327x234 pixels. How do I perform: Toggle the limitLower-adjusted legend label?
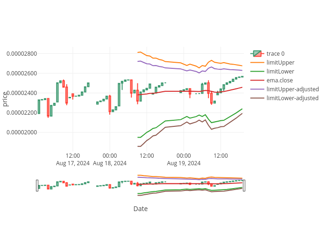coord(292,98)
